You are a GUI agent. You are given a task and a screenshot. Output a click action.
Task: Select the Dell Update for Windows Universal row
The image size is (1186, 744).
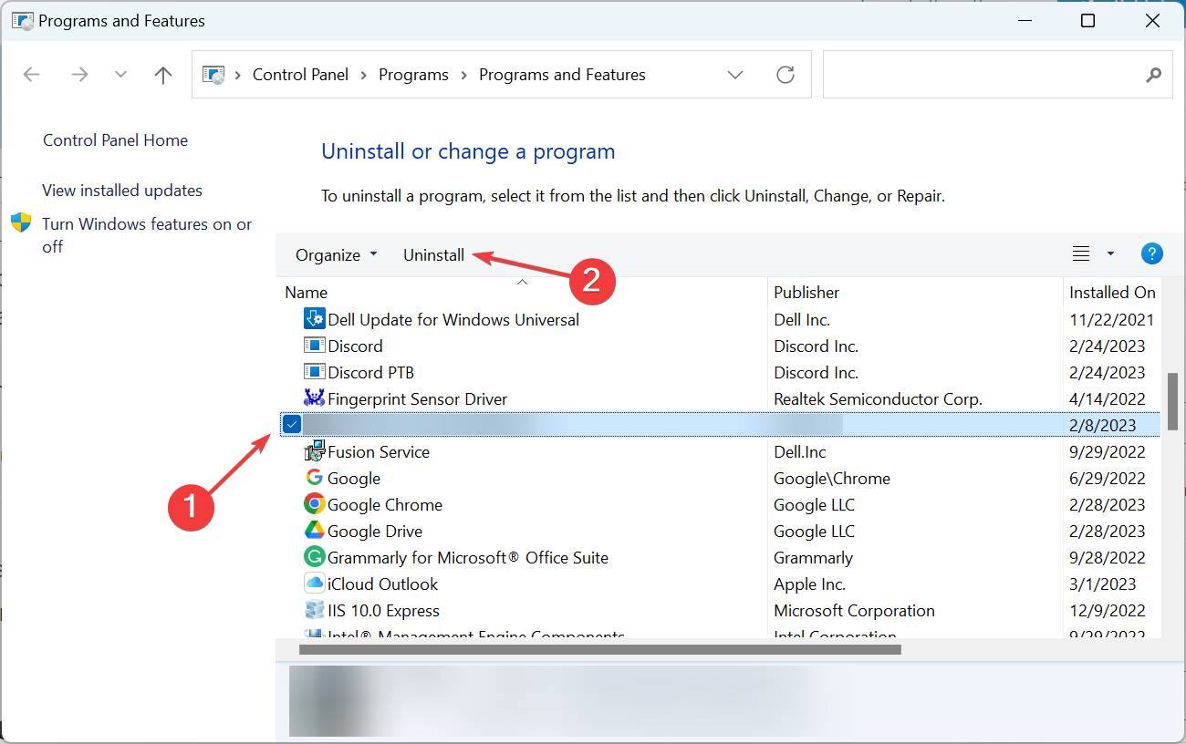coord(719,319)
